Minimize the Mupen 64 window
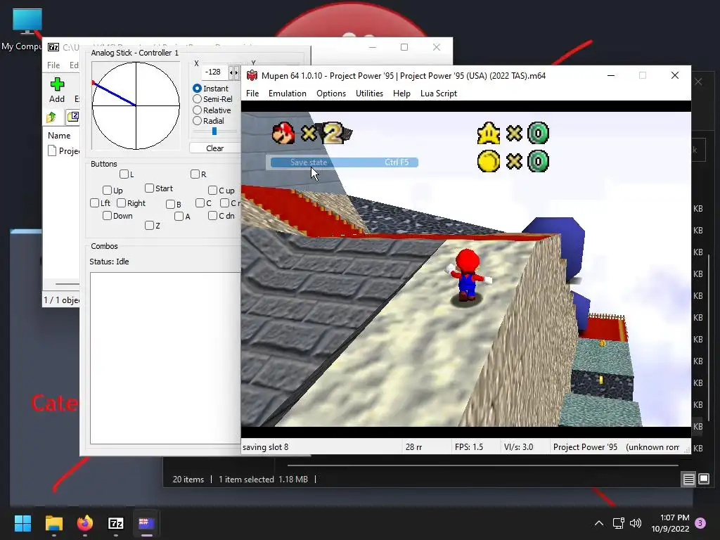This screenshot has height=540, width=720. click(x=611, y=75)
